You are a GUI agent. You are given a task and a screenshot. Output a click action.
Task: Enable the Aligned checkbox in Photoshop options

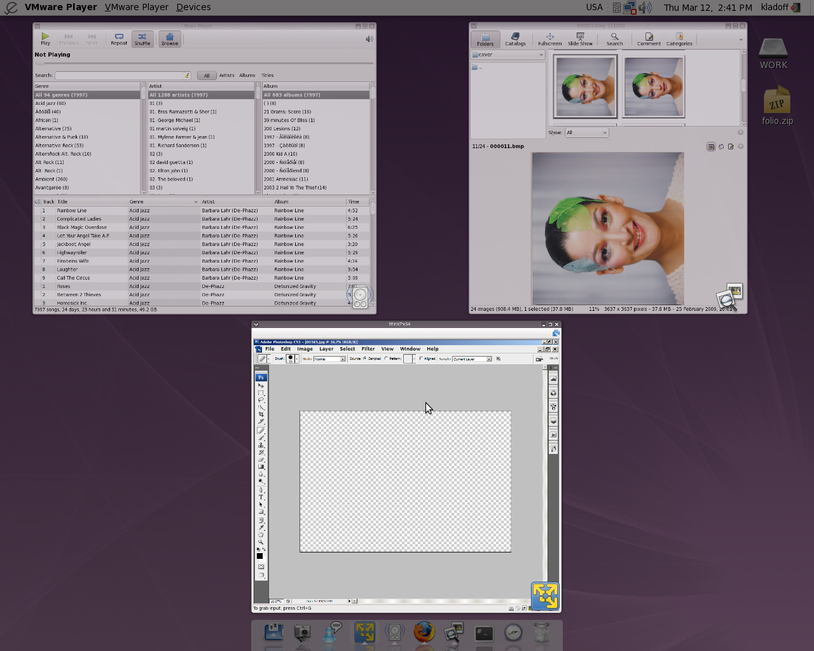[x=421, y=359]
